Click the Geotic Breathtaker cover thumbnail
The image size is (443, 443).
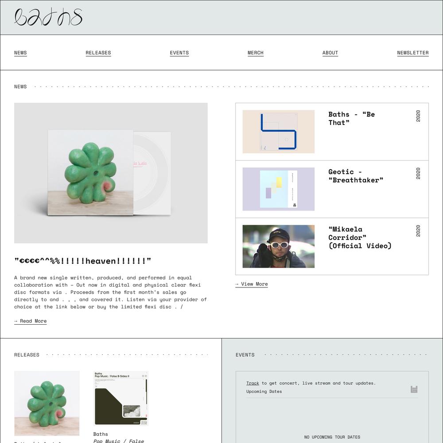pyautogui.click(x=278, y=189)
